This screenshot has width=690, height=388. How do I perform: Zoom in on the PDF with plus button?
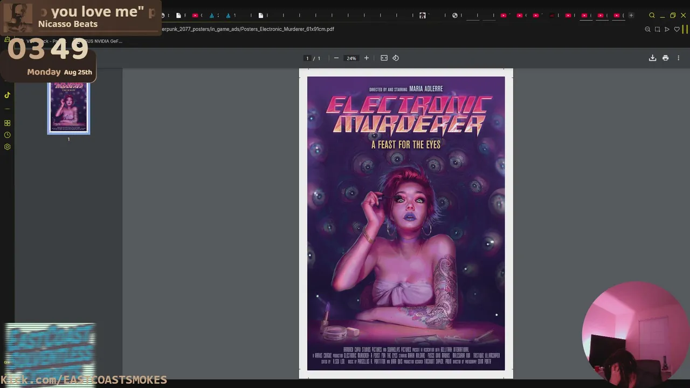click(x=367, y=58)
